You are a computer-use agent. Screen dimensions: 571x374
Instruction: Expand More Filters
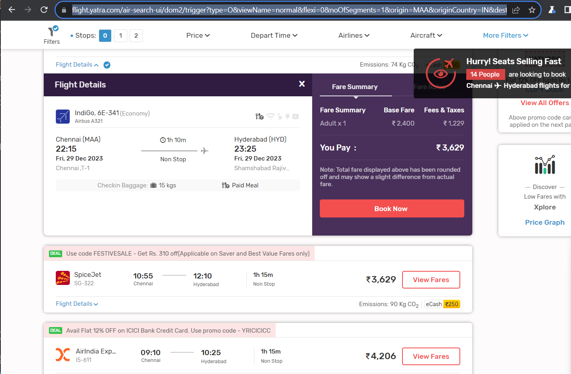(x=506, y=35)
